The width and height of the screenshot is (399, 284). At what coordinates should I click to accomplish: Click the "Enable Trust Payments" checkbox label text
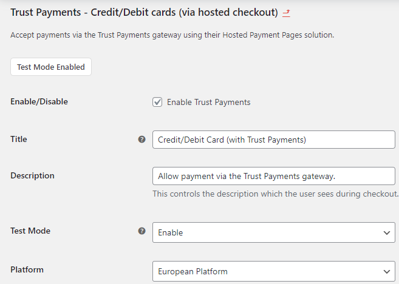click(x=208, y=102)
